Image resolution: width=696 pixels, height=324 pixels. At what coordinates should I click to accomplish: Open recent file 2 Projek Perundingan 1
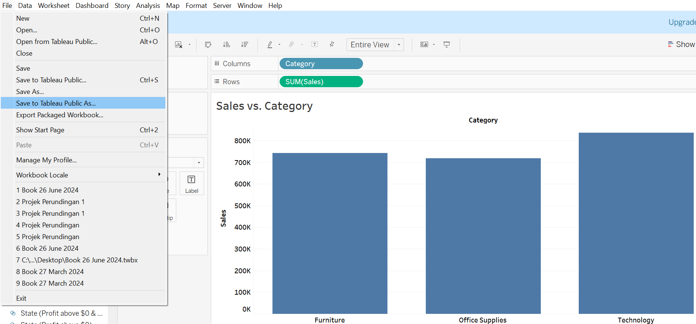click(83, 202)
